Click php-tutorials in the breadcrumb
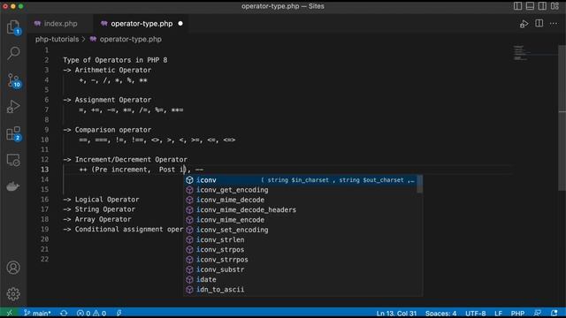 57,39
